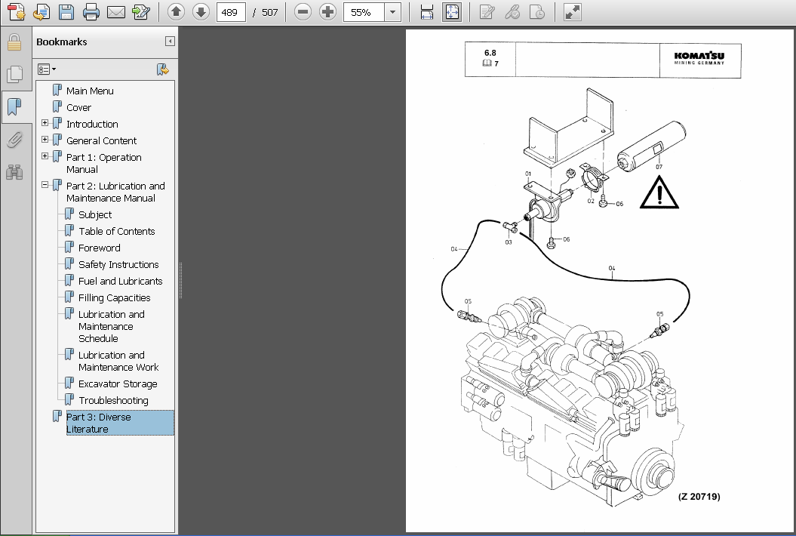Click the highlight/markup tool icon
Image resolution: width=796 pixels, height=536 pixels.
pos(512,12)
